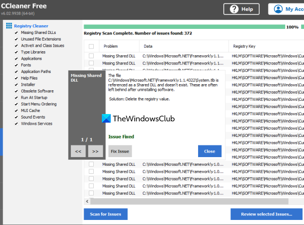Click the Help question mark icon
Screen dimensions: 304x225
[x=234, y=9]
